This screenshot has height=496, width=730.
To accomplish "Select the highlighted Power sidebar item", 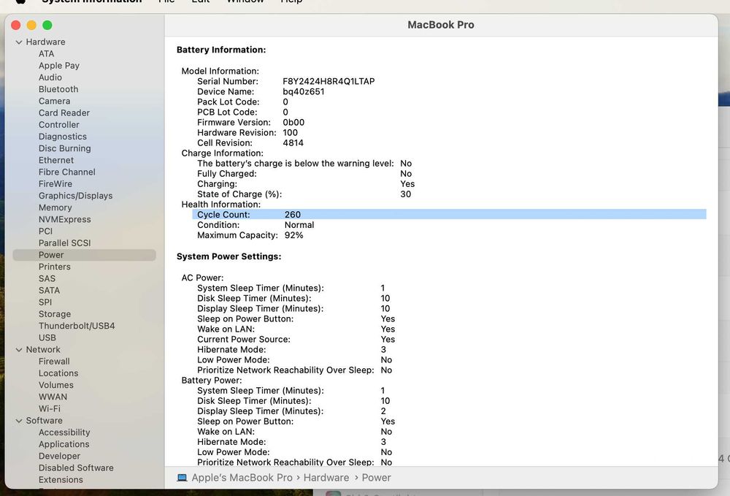I will point(84,255).
